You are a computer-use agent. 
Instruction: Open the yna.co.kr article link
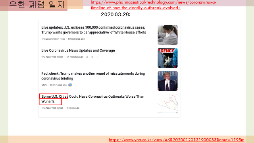click(176, 140)
